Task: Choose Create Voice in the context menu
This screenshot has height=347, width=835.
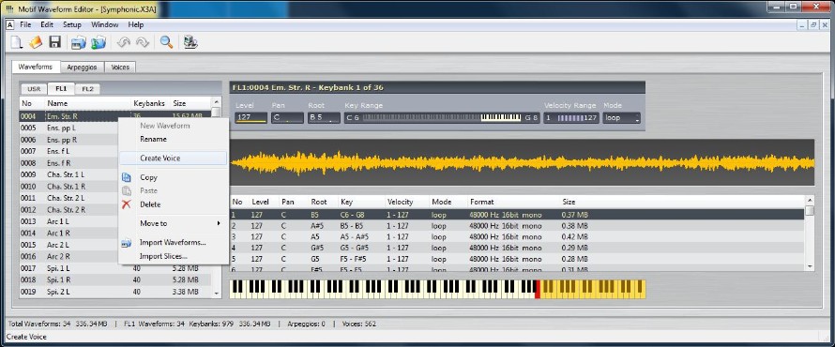Action: (174, 158)
